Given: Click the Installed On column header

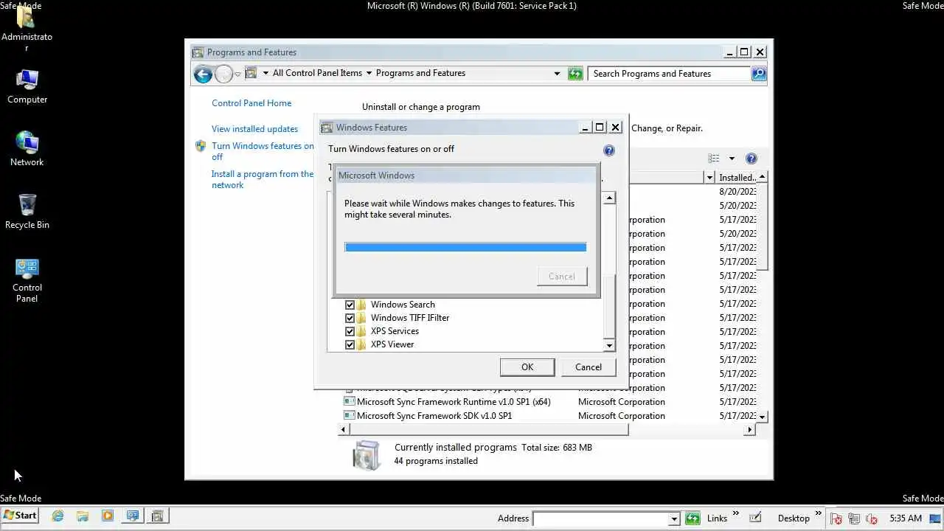Looking at the screenshot, I should pos(737,178).
